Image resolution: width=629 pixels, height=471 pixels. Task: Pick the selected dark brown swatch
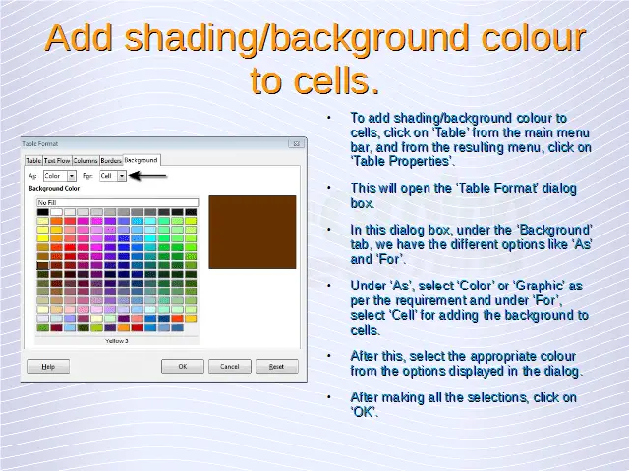[x=43, y=265]
